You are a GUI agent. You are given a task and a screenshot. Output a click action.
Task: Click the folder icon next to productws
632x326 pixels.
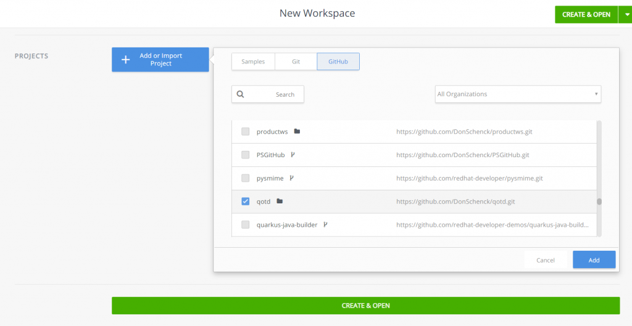(297, 131)
